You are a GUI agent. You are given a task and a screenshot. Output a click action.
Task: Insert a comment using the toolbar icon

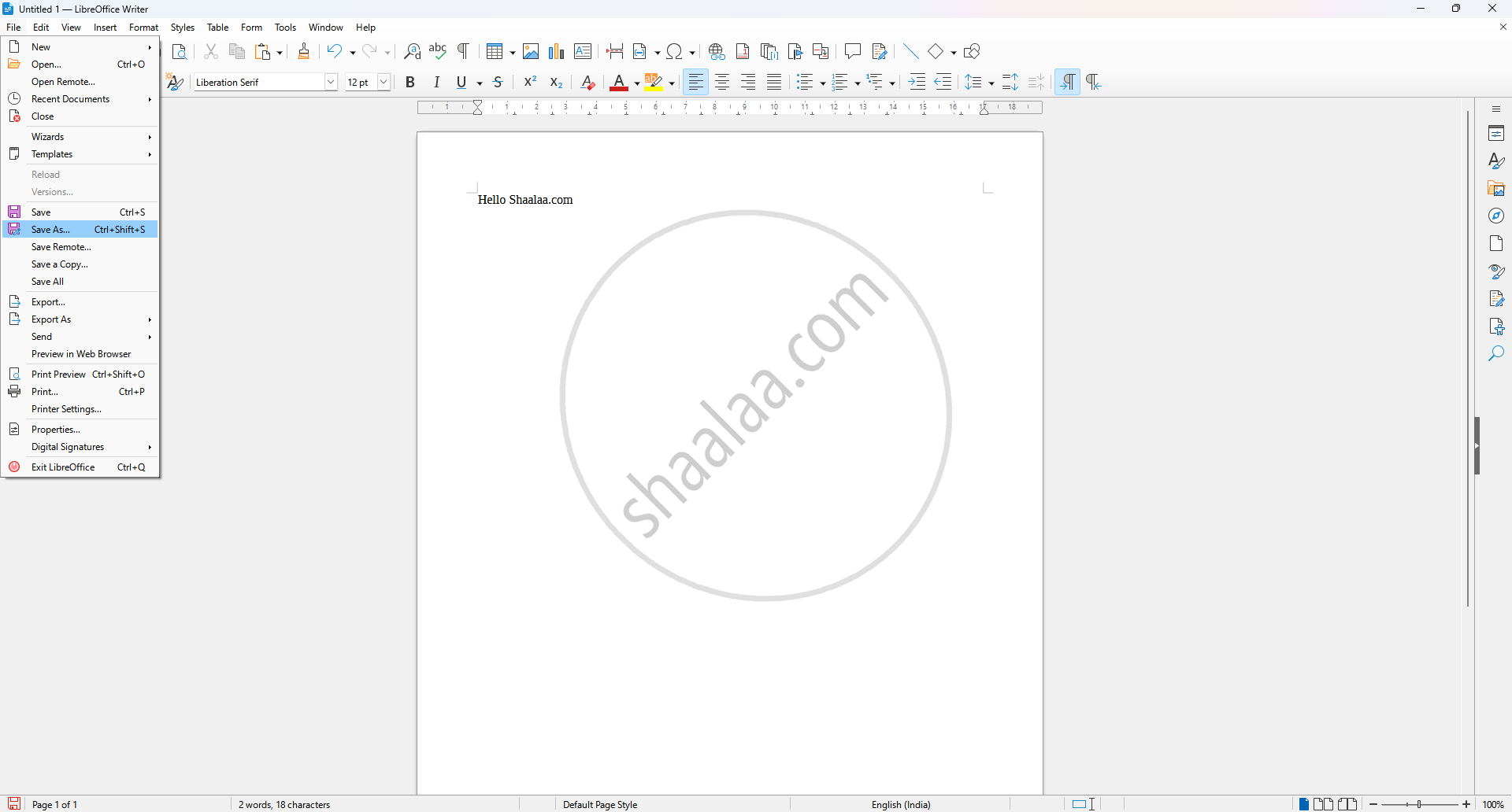click(852, 52)
